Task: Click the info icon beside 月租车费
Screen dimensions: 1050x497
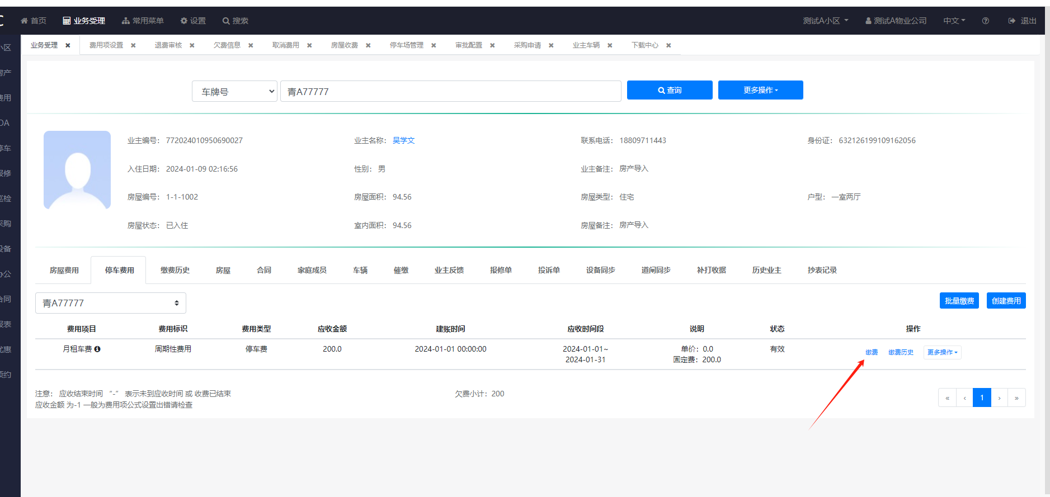Action: coord(97,349)
